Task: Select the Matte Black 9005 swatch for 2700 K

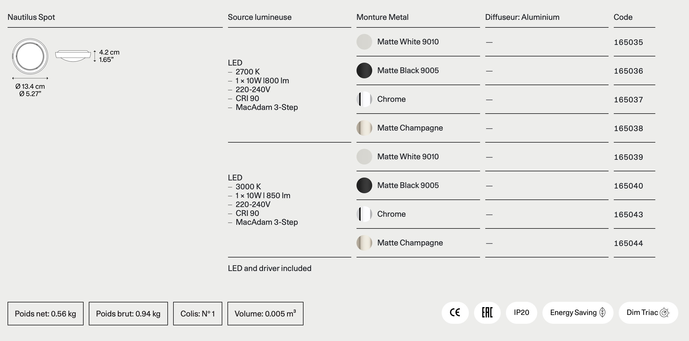Action: pyautogui.click(x=364, y=70)
